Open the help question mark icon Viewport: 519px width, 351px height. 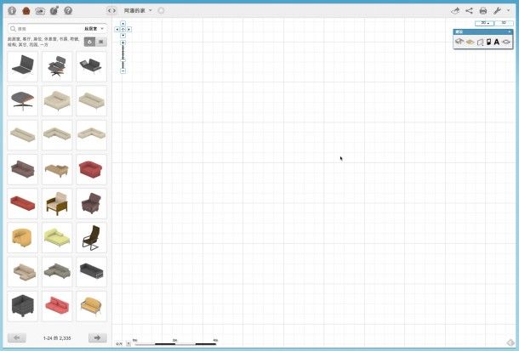(67, 10)
